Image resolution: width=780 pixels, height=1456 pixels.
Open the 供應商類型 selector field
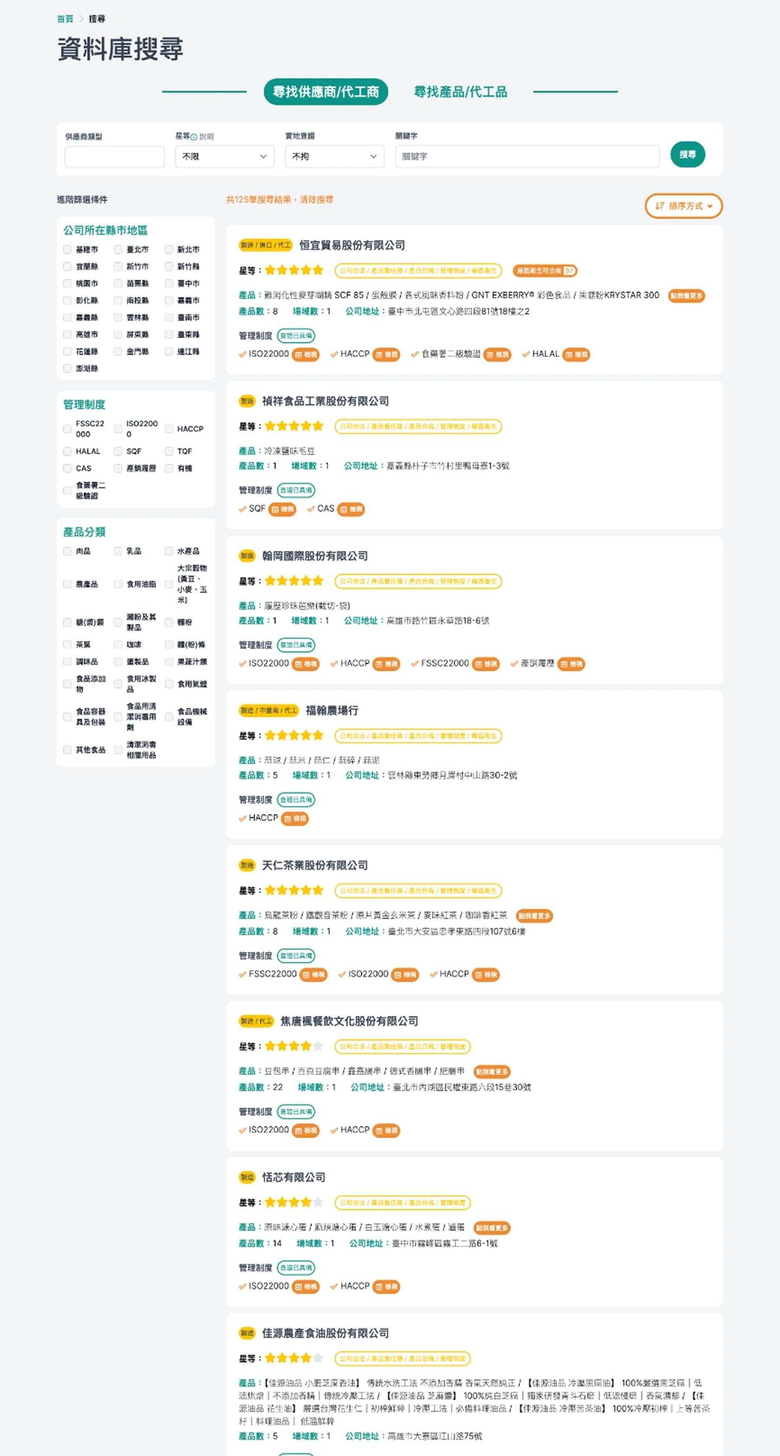[115, 157]
